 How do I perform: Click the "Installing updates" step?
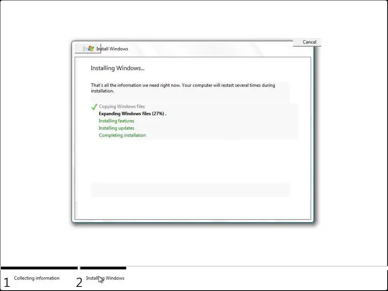[x=116, y=128]
